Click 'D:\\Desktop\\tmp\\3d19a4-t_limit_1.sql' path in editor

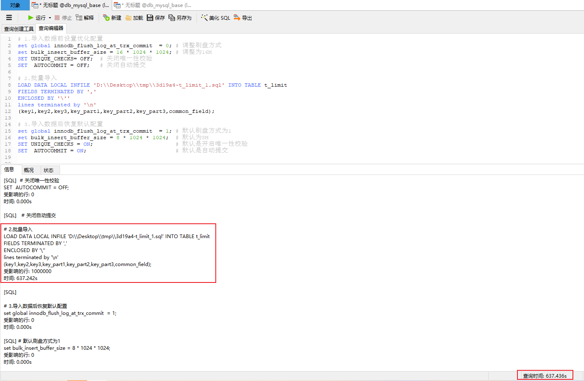coord(159,85)
